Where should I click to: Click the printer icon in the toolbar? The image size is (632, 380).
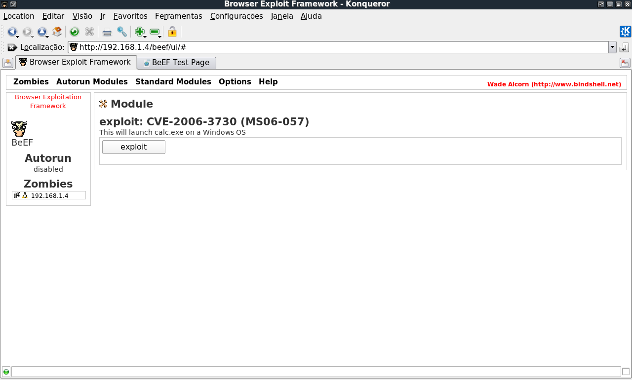pos(107,33)
